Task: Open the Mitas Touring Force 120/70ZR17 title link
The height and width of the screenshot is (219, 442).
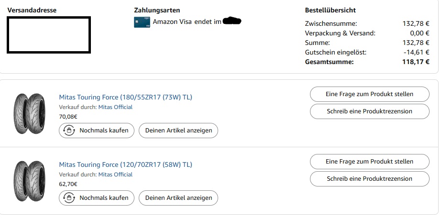Action: 125,164
